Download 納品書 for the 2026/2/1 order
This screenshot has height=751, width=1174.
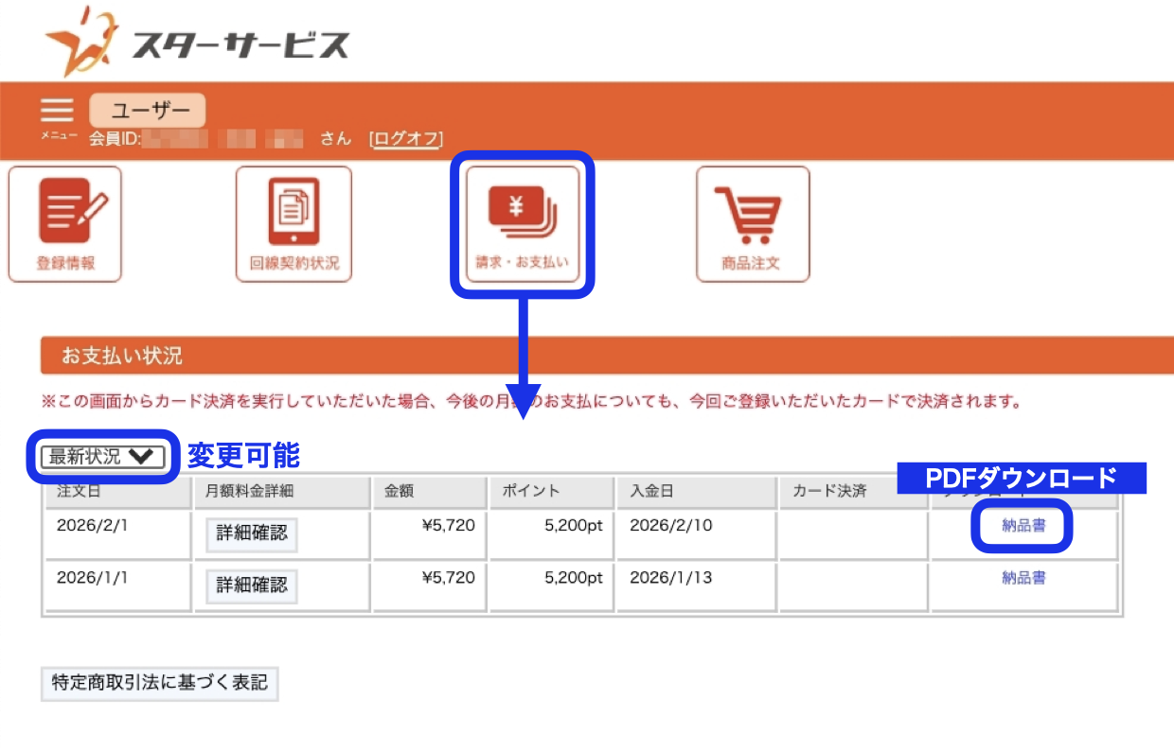click(1023, 526)
